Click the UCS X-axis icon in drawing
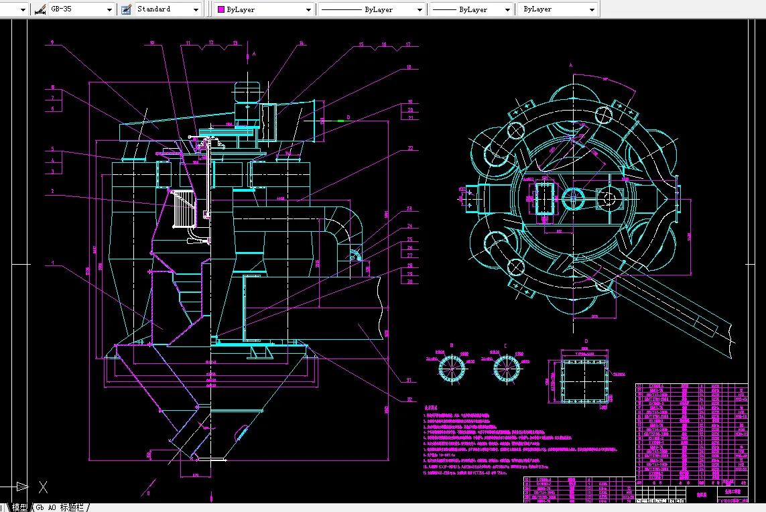Viewport: 766px width, 512px height. 43,487
